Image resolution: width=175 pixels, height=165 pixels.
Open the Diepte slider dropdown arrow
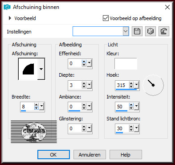89,85
